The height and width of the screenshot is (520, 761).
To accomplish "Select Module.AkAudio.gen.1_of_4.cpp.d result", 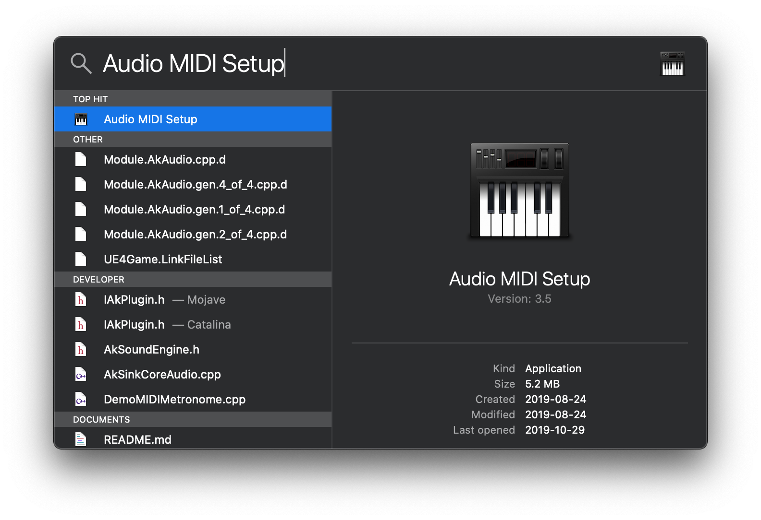I will [x=193, y=209].
